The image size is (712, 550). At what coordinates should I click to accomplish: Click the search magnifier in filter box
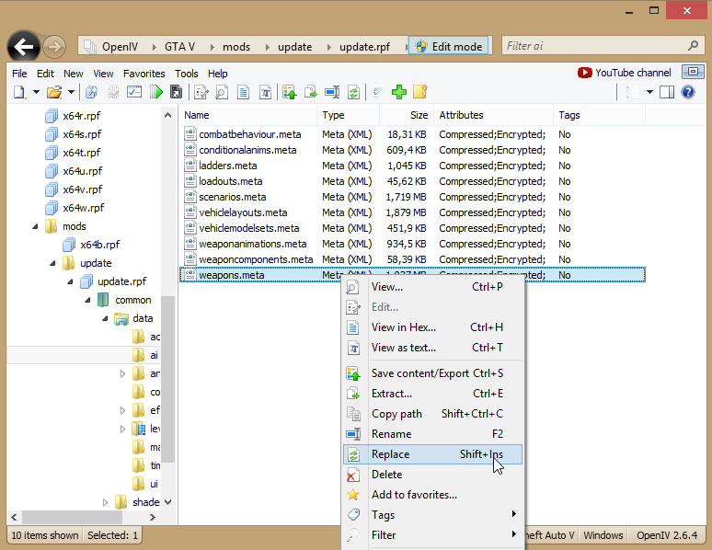(x=693, y=46)
